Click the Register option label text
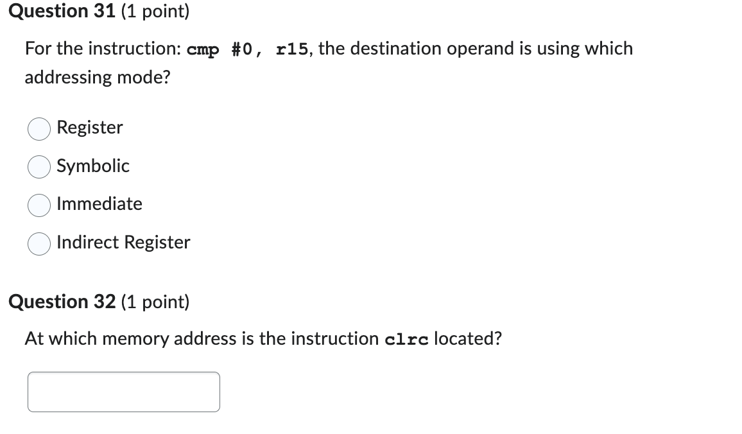The image size is (742, 434). point(89,128)
